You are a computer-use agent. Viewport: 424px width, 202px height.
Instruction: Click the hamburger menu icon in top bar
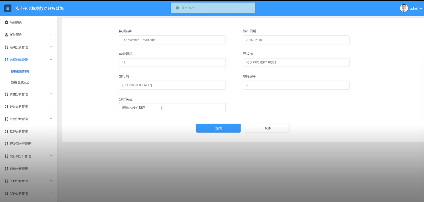click(8, 8)
